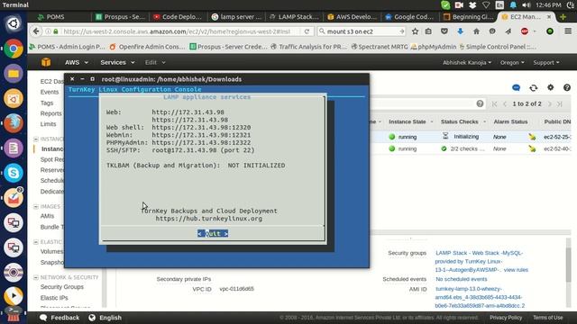Open the blue feedback chat bubble icon
The height and width of the screenshot is (324, 577).
516,87
